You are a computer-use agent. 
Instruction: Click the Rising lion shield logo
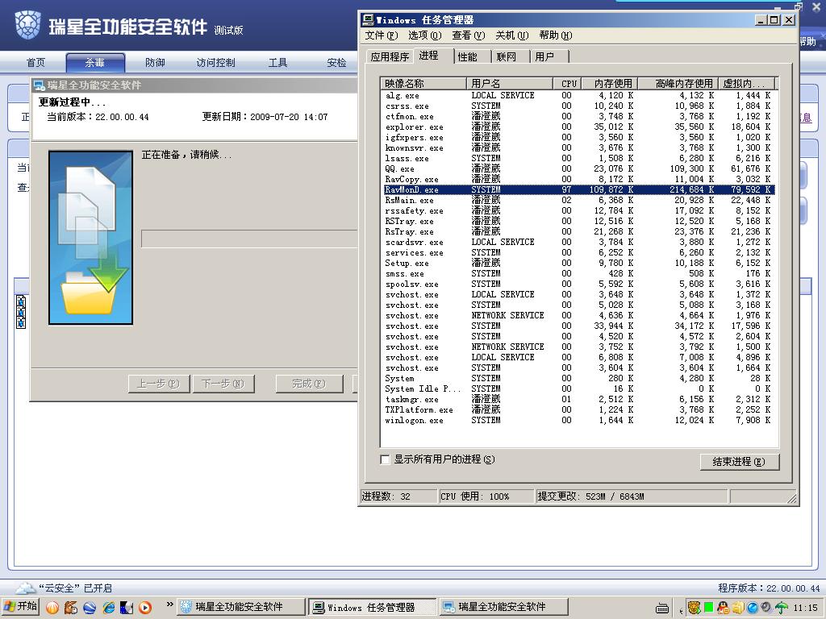pyautogui.click(x=27, y=25)
